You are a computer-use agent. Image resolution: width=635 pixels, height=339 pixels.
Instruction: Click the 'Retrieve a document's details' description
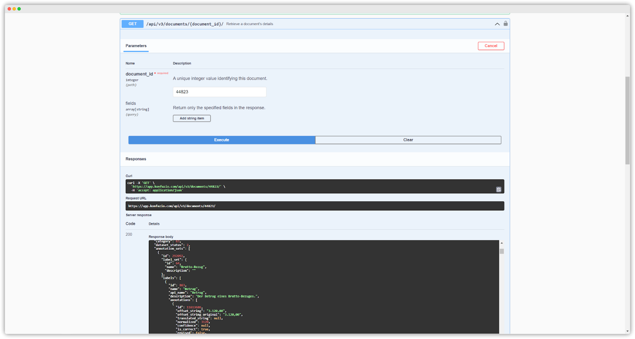[x=250, y=24]
